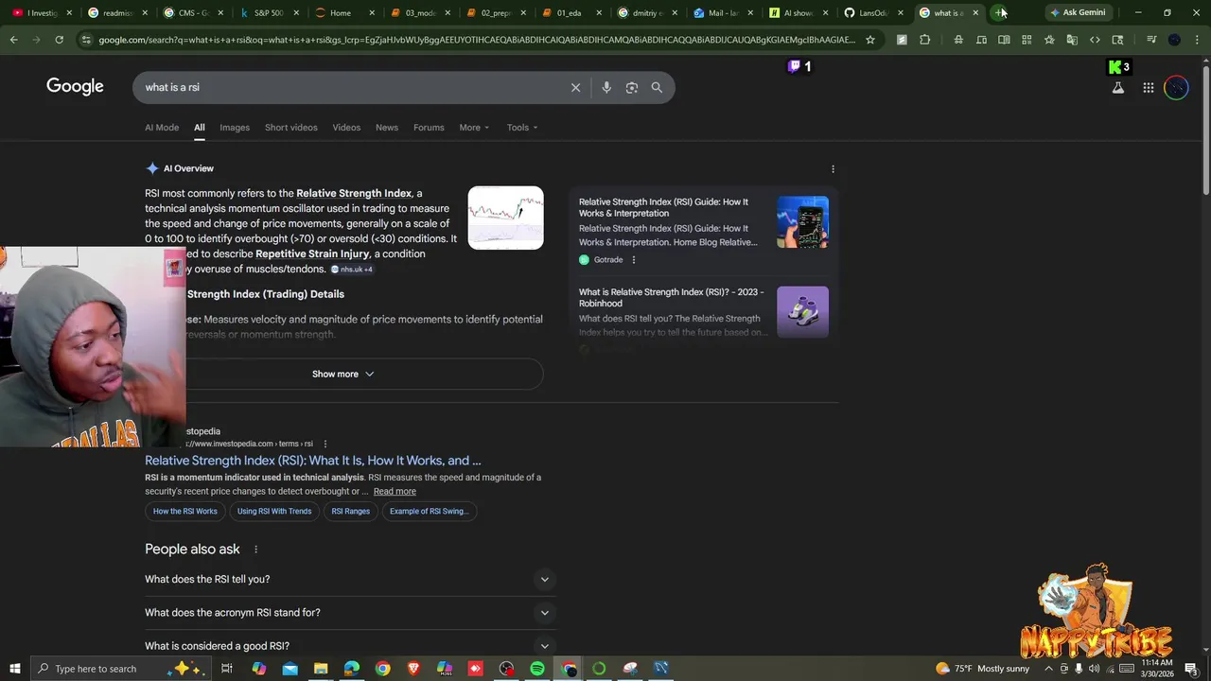Open Investopedia result three-dot menu
This screenshot has height=681, width=1211.
(325, 444)
